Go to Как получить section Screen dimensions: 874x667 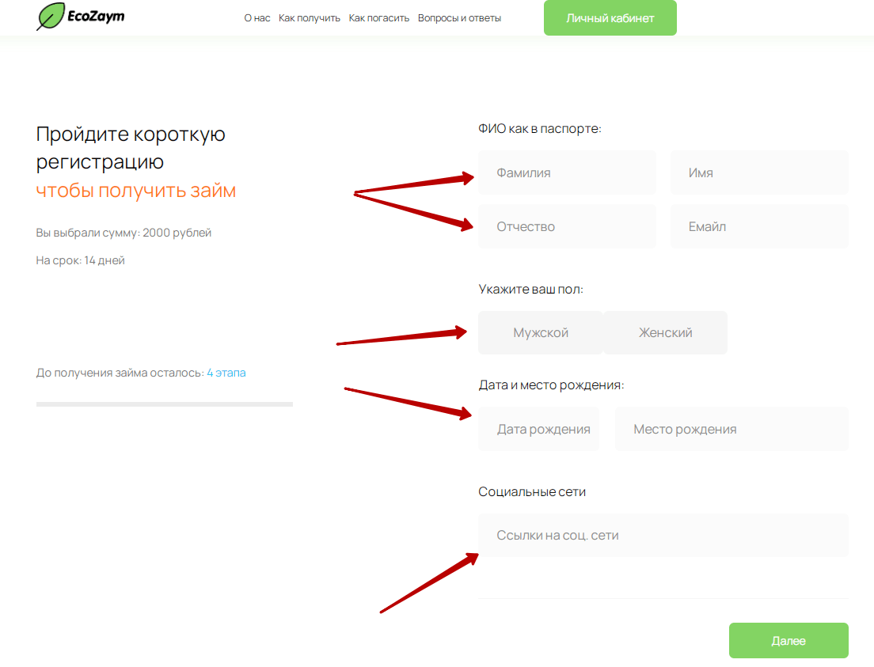click(x=310, y=18)
